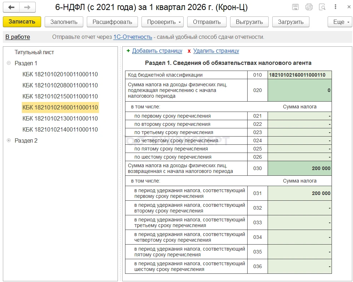The image size is (353, 282).
Task: Click the line 031 cell showing 200 000
Action: coord(300,193)
